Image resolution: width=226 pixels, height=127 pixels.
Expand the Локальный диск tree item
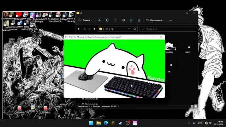[x=79, y=99]
